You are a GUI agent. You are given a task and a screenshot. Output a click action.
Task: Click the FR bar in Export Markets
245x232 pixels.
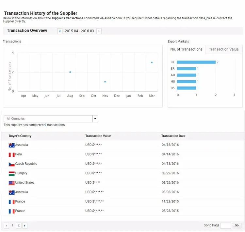tap(196, 62)
